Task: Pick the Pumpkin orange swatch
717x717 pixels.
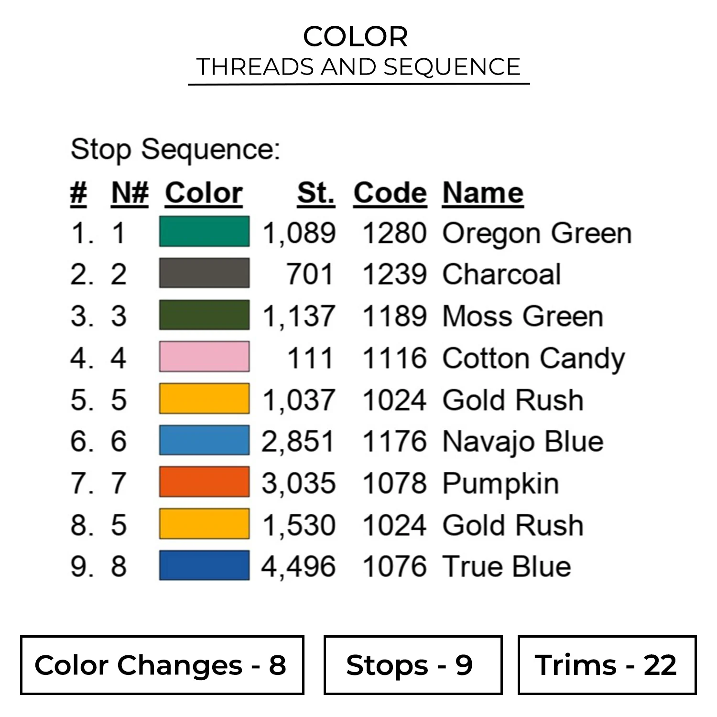Action: coord(204,482)
